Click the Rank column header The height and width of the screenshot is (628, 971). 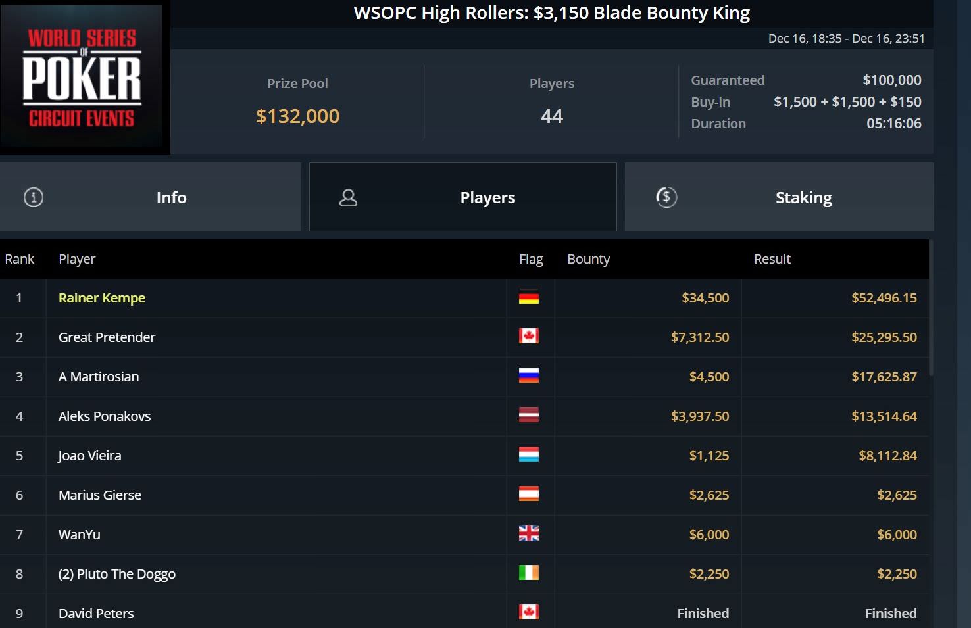pos(19,259)
